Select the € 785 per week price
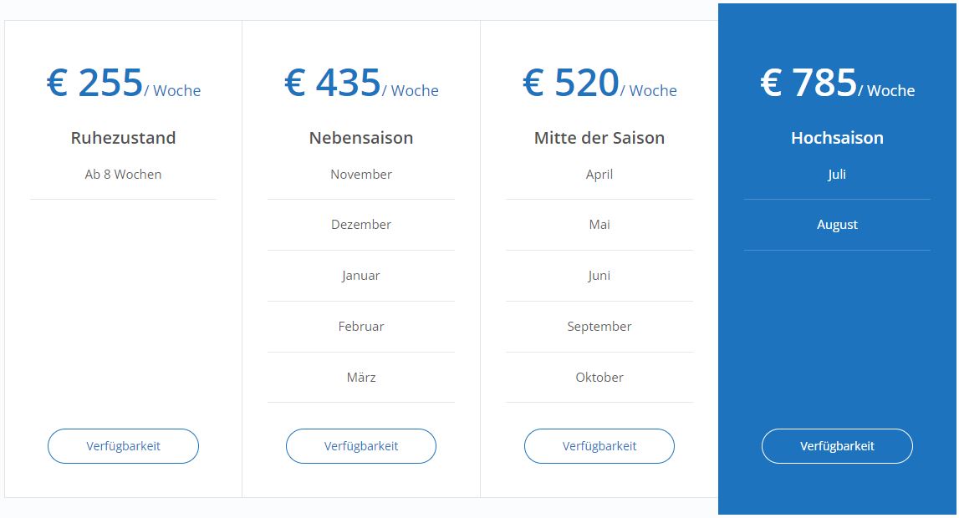Screen dimensions: 959x518 point(837,83)
